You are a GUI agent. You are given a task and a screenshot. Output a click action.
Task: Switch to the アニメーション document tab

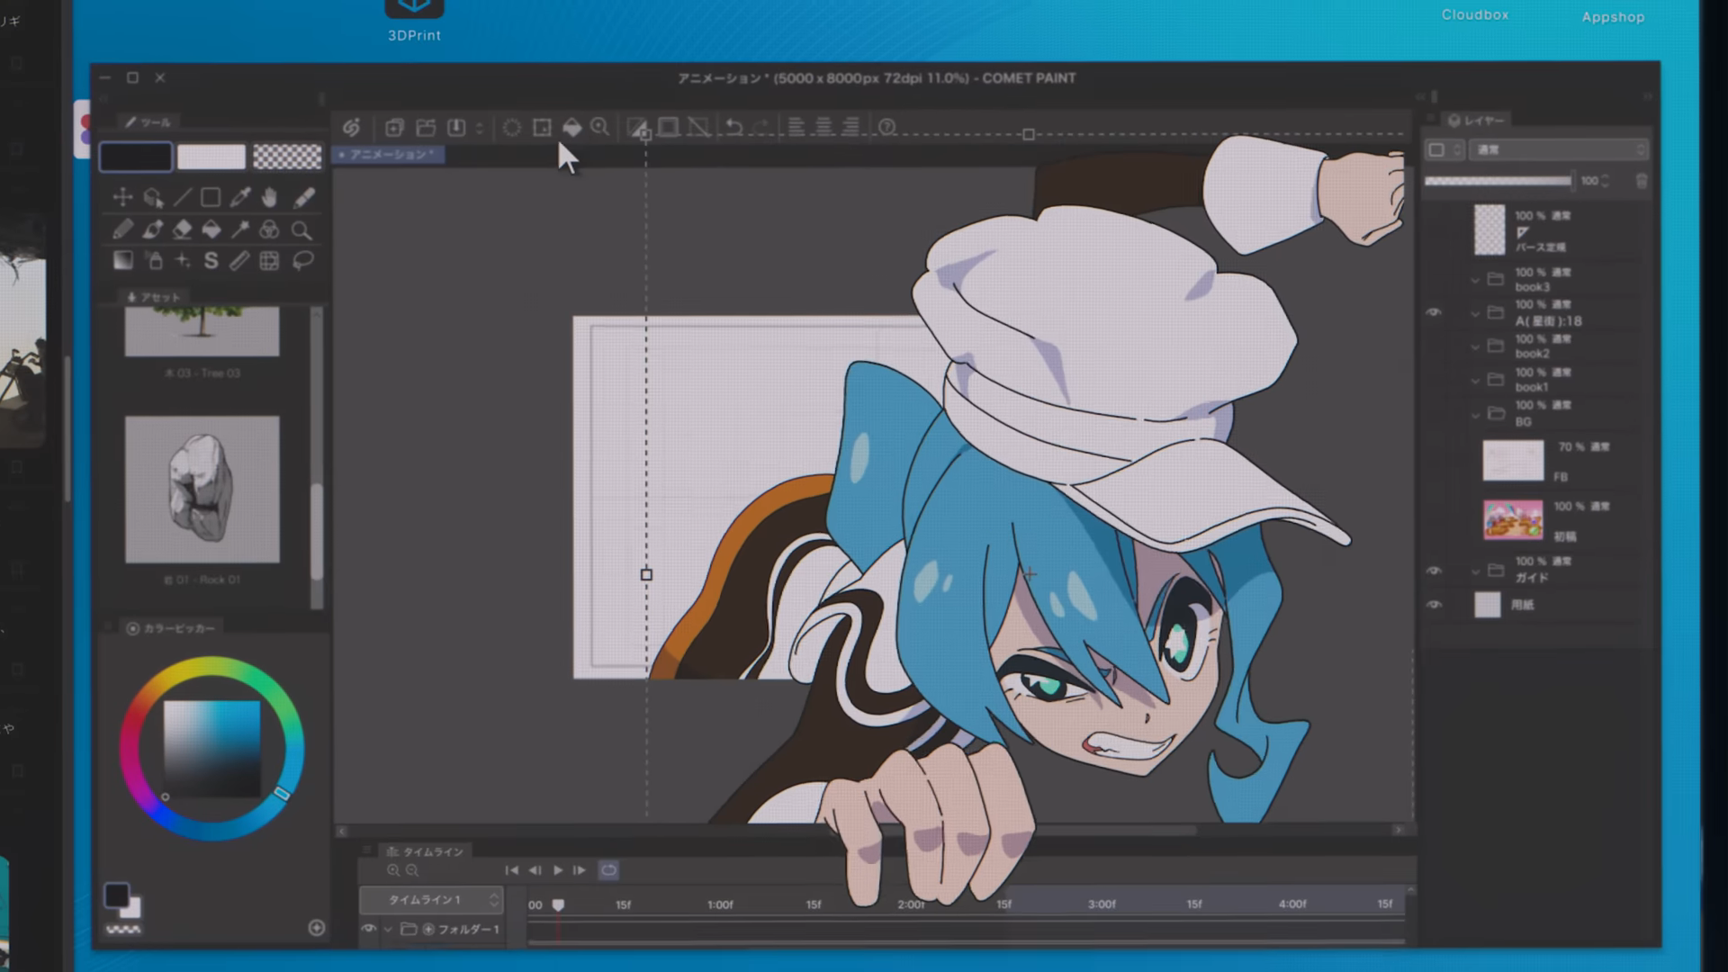tap(389, 155)
